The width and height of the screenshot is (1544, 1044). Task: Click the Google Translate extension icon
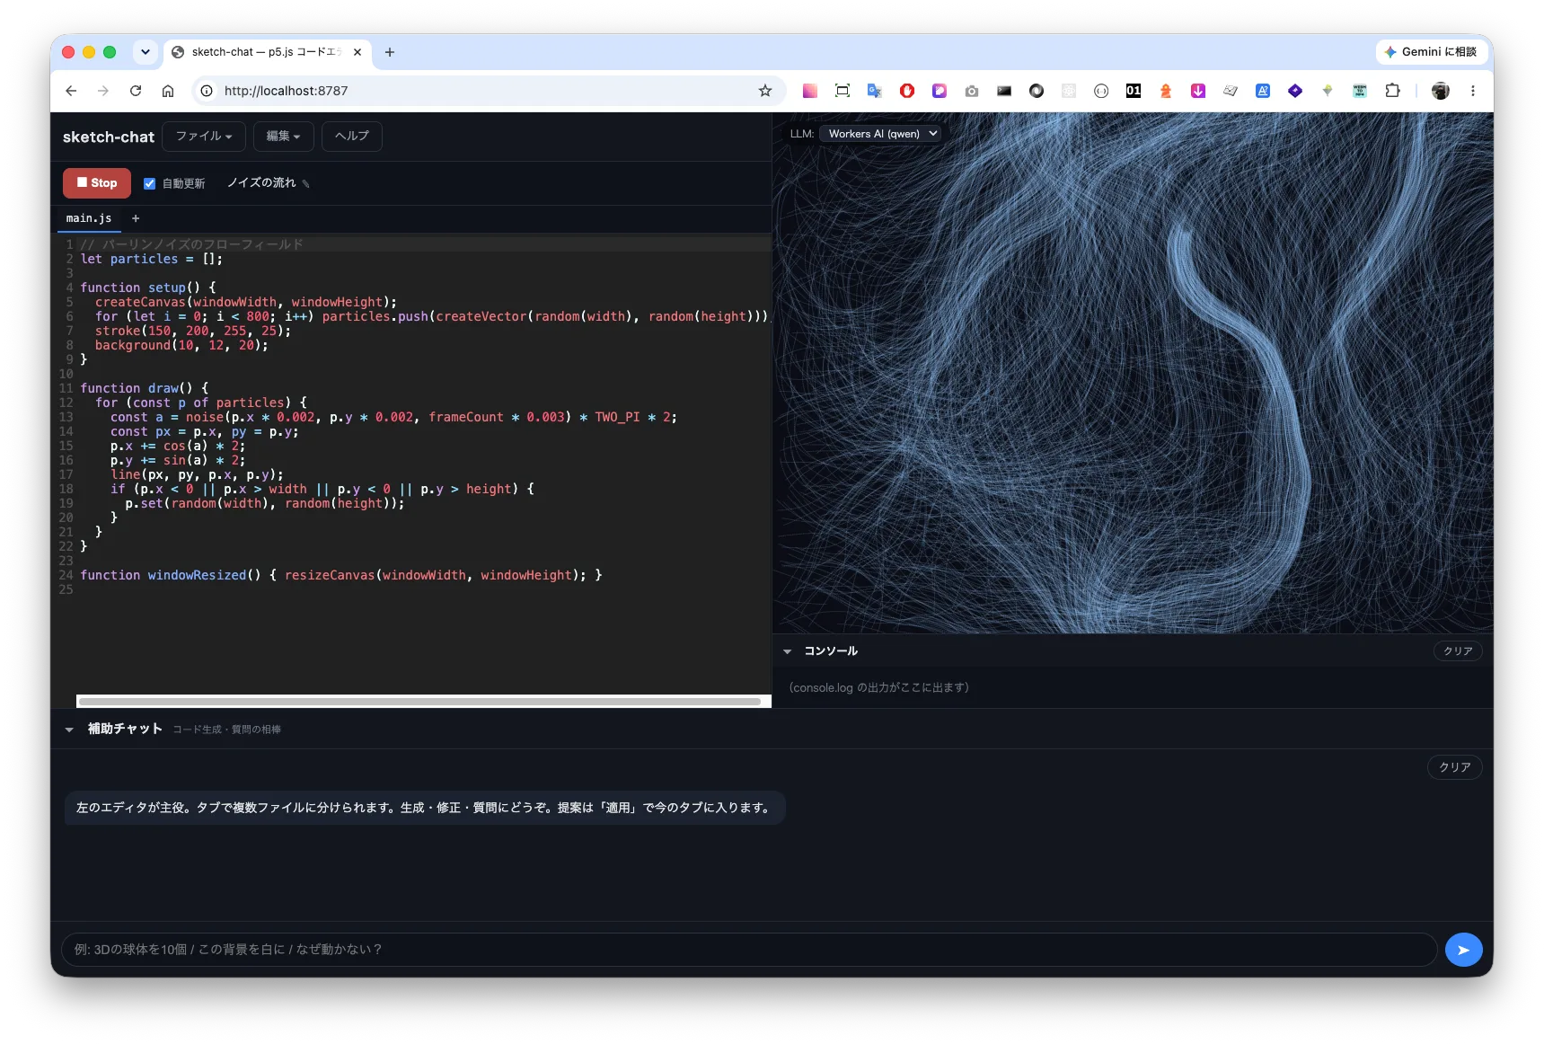(875, 91)
